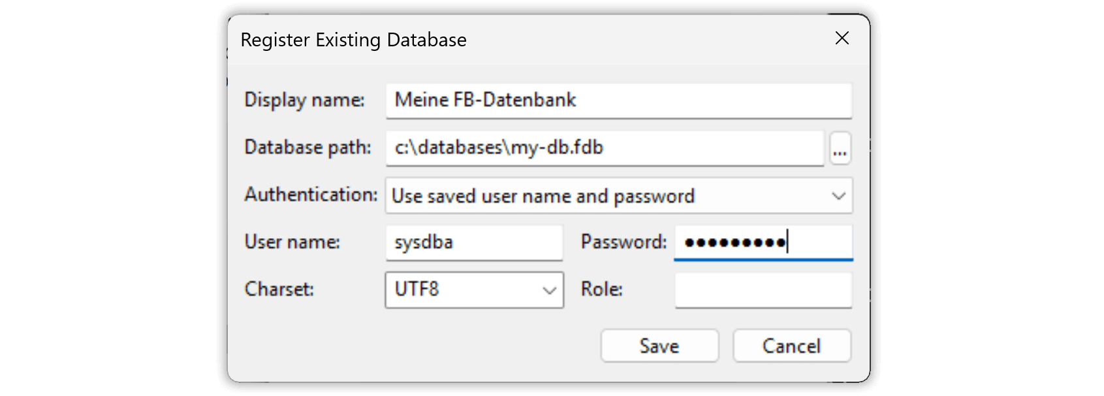Click the User name field containing sysdba
This screenshot has height=396, width=1104.
[x=474, y=243]
